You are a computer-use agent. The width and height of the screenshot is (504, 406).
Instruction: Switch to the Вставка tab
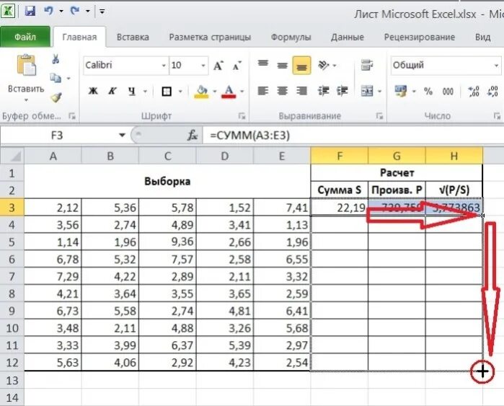pos(133,37)
